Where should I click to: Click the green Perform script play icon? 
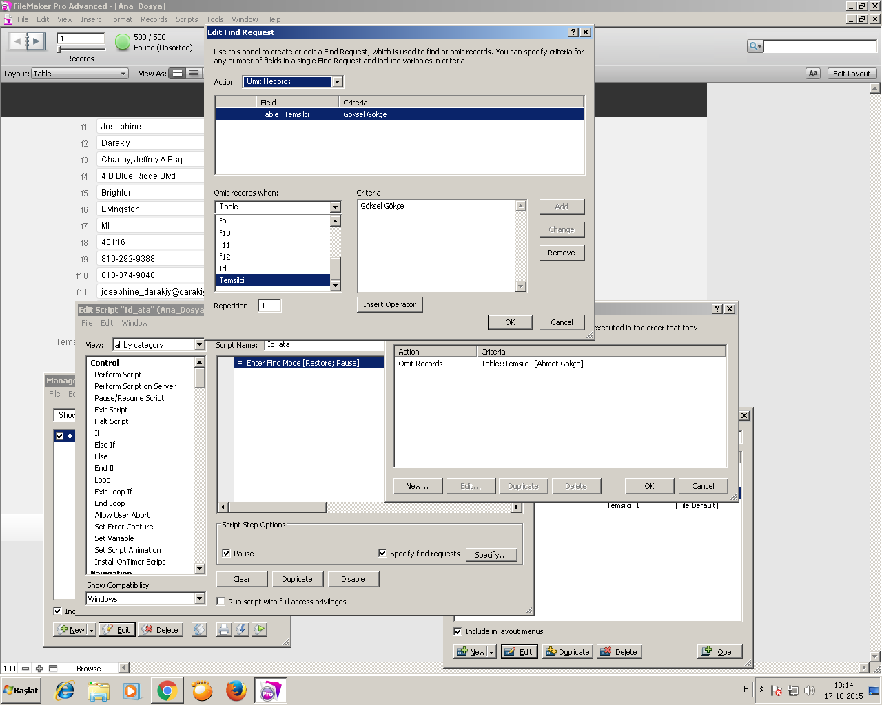coord(259,629)
